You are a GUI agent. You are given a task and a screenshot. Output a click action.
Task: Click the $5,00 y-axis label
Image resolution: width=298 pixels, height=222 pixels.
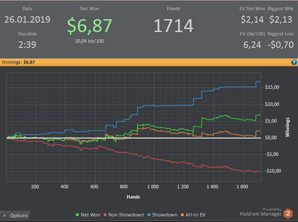(271, 121)
